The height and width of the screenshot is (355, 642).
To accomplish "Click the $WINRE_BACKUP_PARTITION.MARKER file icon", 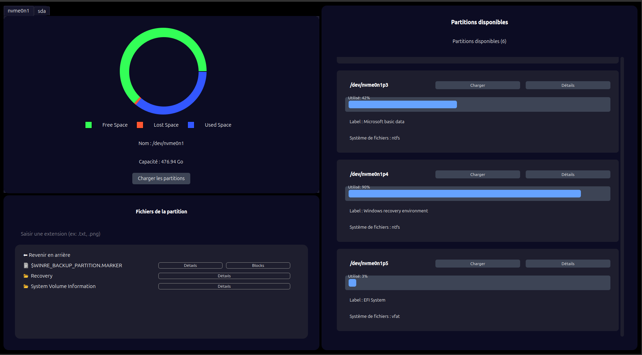I will (26, 265).
